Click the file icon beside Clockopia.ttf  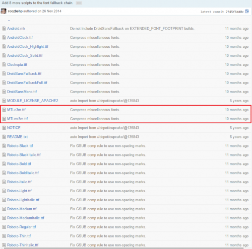(4, 64)
